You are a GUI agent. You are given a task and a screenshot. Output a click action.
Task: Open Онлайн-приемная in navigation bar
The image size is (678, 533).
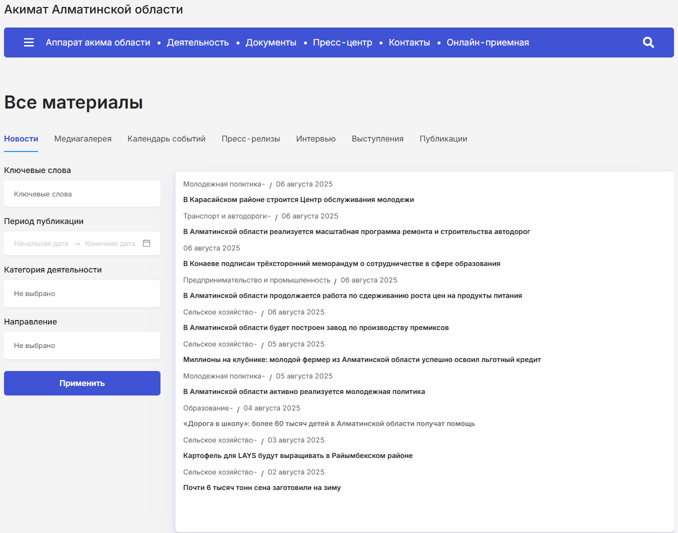pyautogui.click(x=488, y=42)
